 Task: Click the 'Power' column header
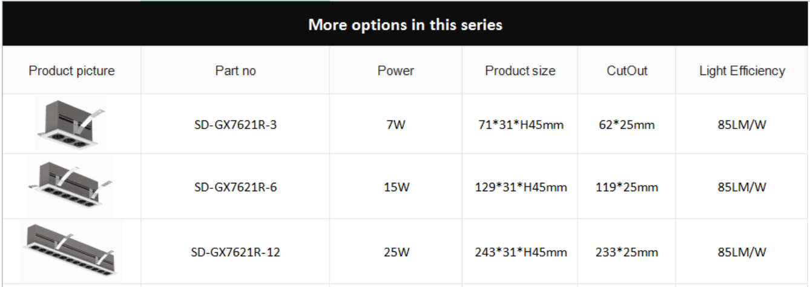click(x=396, y=71)
